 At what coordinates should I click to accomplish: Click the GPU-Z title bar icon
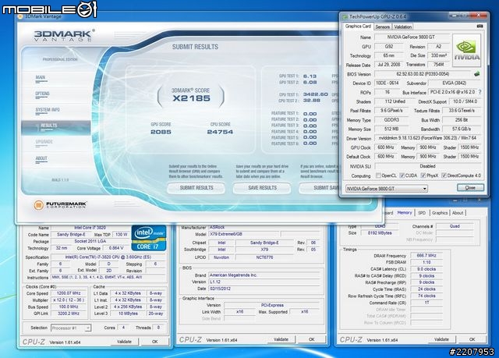(x=345, y=16)
